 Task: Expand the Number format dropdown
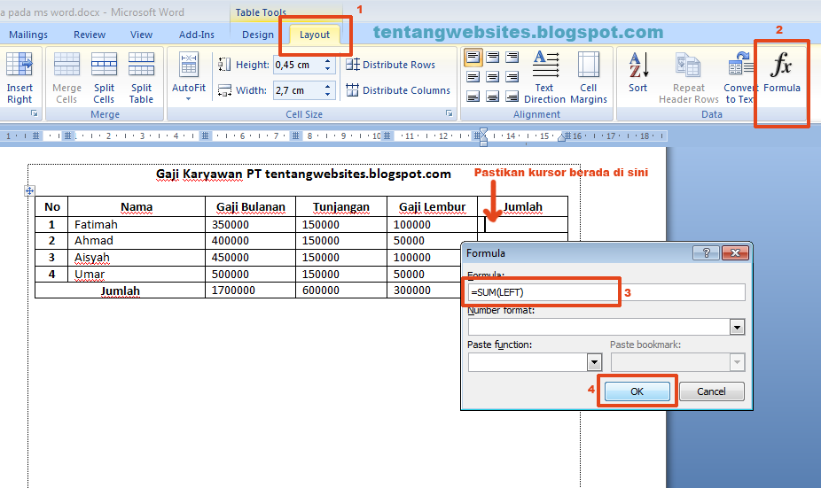[x=738, y=328]
